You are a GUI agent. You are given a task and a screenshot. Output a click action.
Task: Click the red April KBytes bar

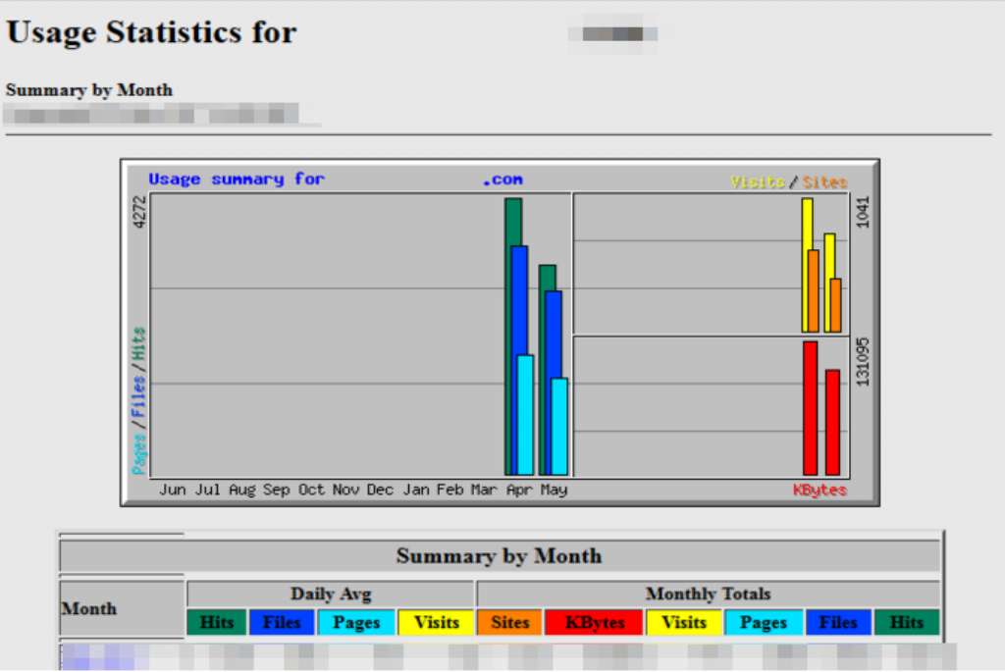(810, 408)
